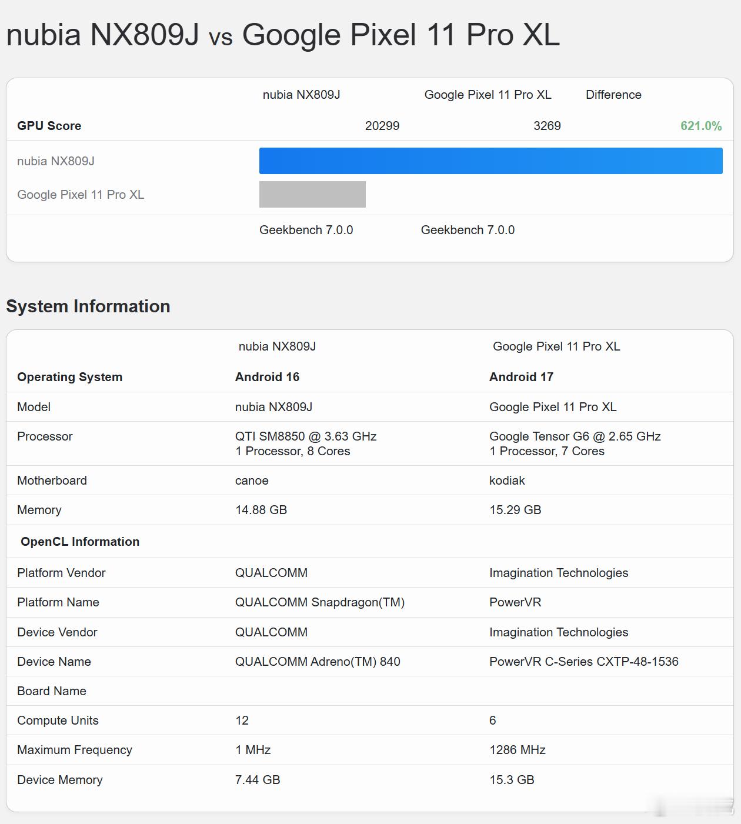Click Google Pixel 11 Pro XL in Model row

pyautogui.click(x=553, y=407)
